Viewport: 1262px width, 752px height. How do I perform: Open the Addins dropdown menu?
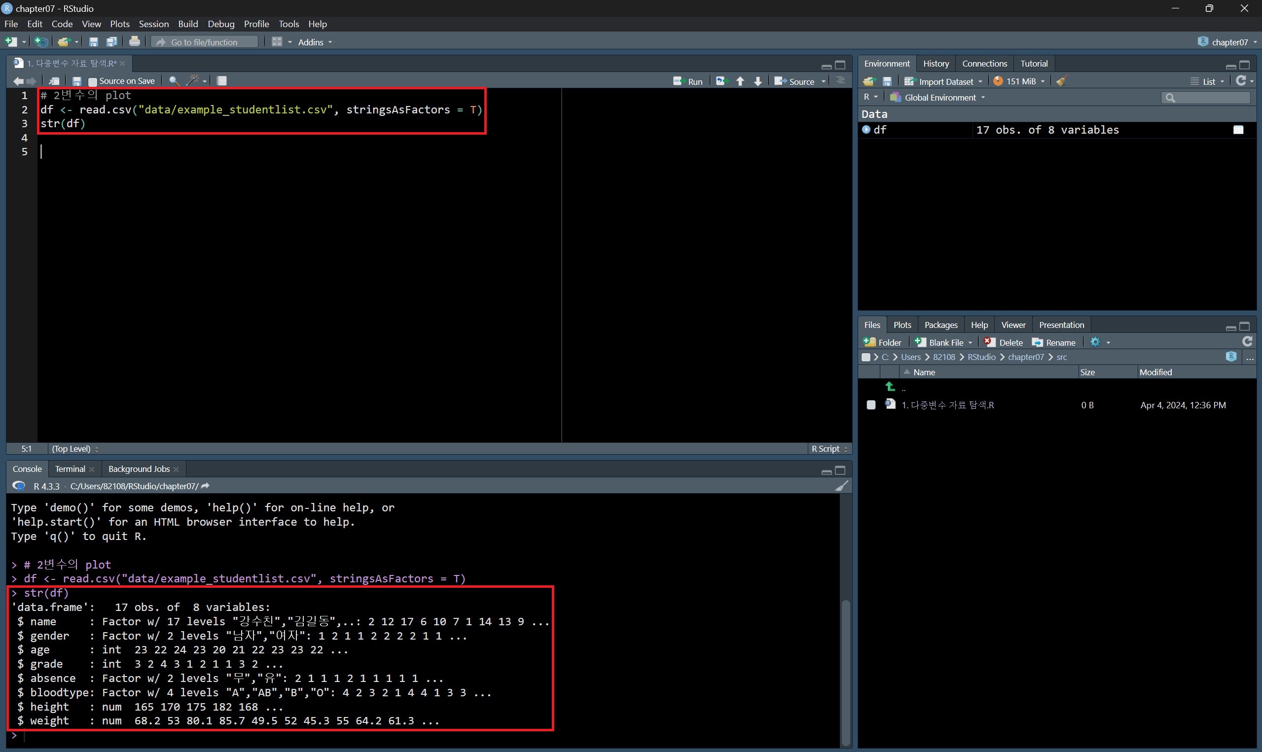[x=315, y=42]
